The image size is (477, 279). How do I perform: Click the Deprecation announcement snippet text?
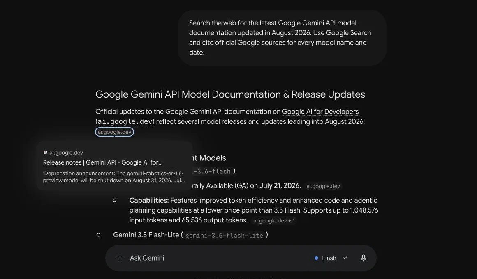point(114,177)
